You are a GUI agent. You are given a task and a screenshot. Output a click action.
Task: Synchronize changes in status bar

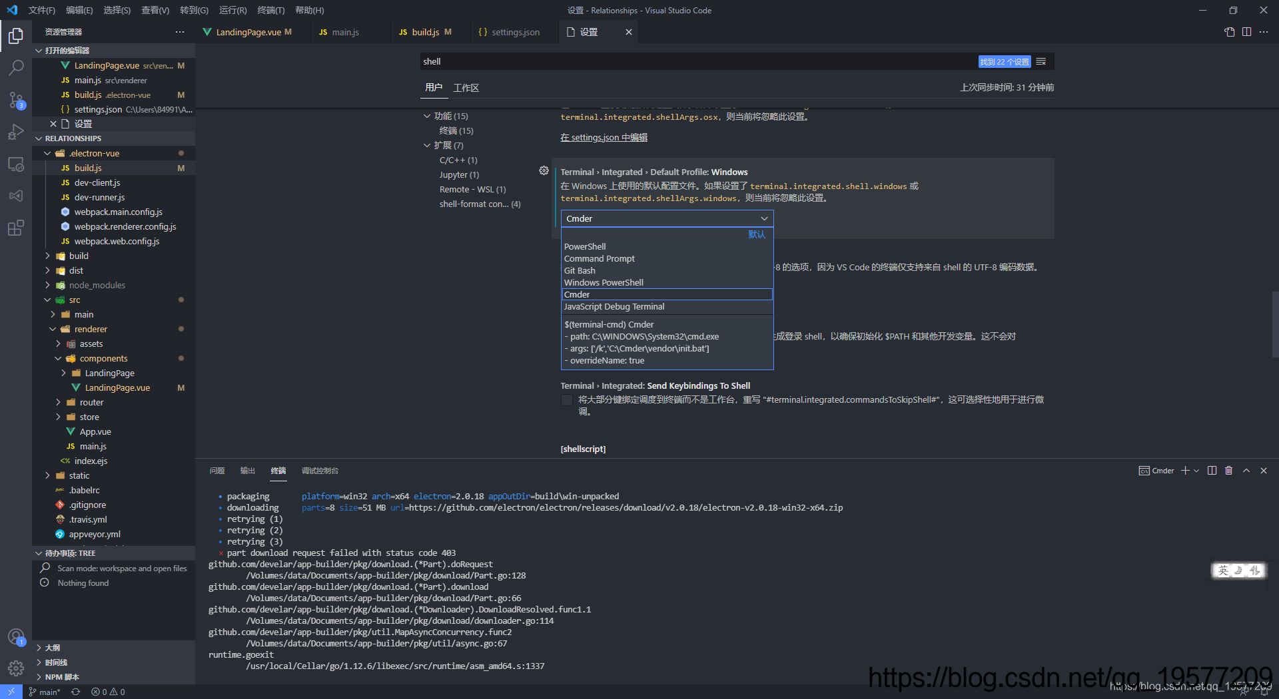click(76, 692)
